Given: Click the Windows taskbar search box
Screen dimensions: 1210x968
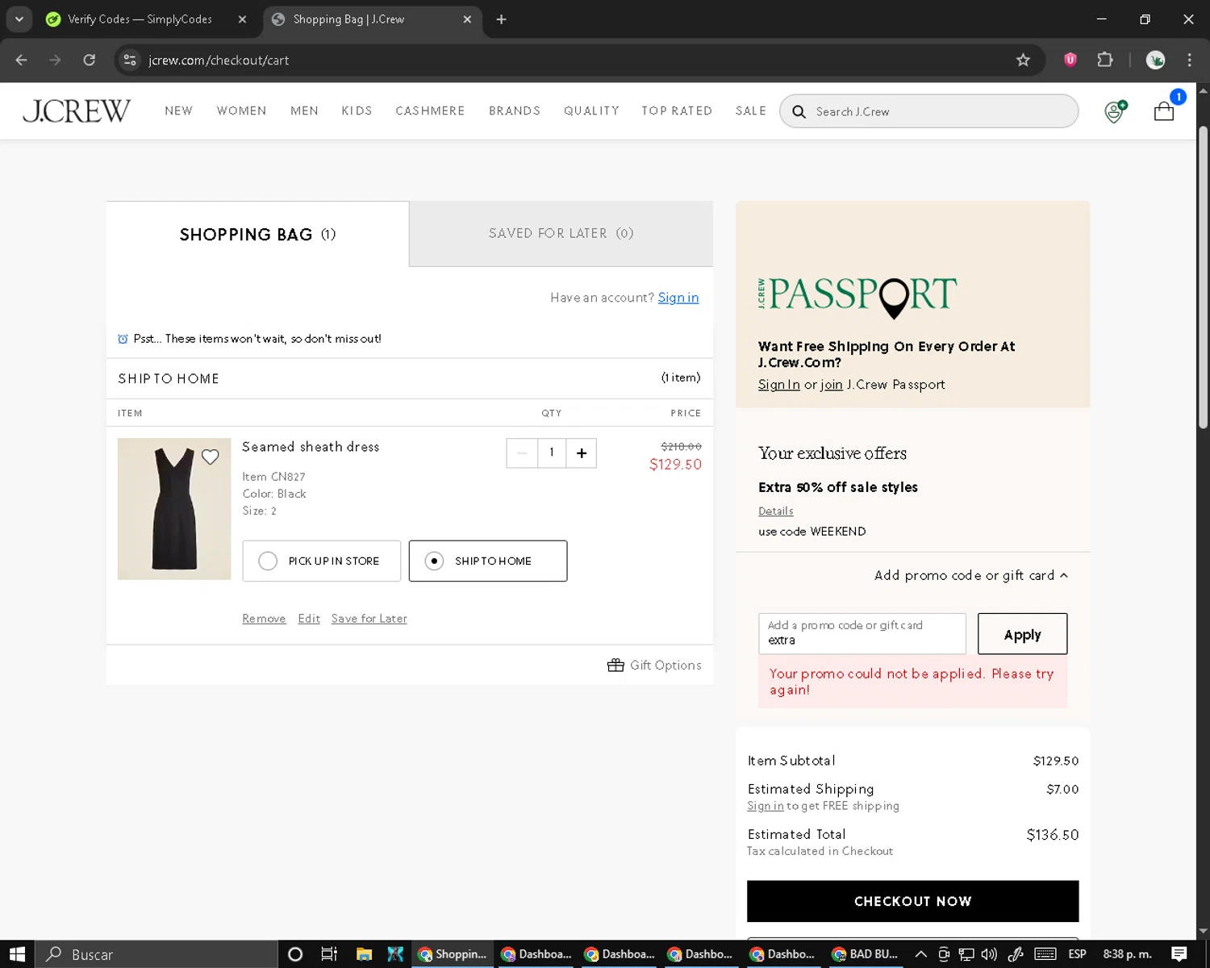Looking at the screenshot, I should click(x=156, y=954).
